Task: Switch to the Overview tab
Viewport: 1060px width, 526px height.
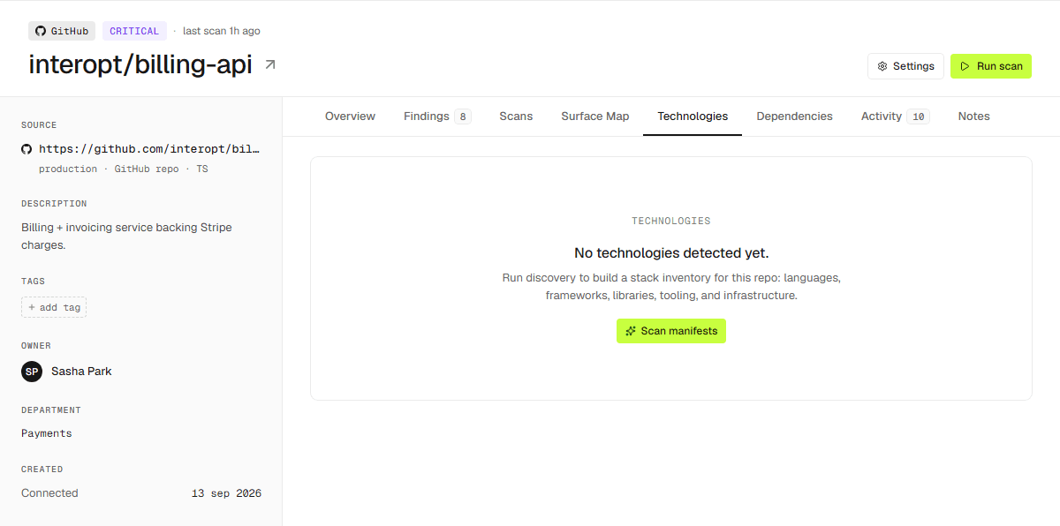Action: coord(350,116)
